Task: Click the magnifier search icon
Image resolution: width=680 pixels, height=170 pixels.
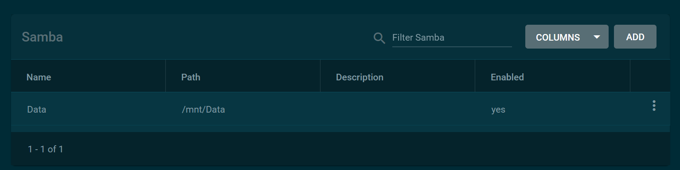Action: click(379, 38)
